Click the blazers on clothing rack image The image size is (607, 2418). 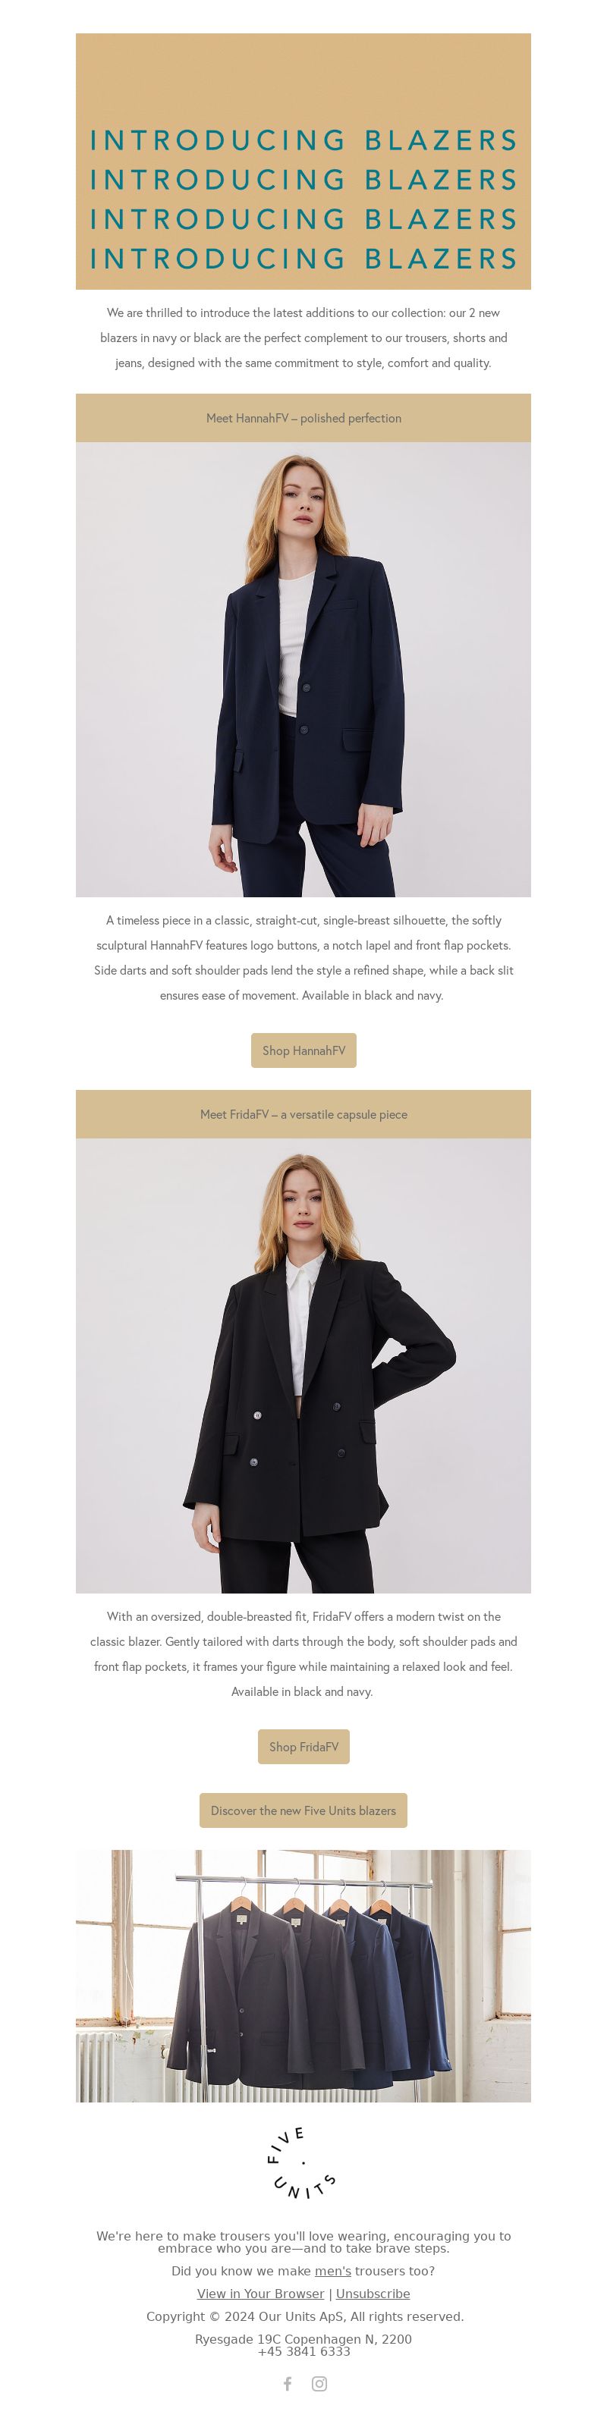(303, 1976)
